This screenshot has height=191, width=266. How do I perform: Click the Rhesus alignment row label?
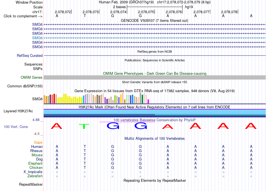(x=36, y=151)
